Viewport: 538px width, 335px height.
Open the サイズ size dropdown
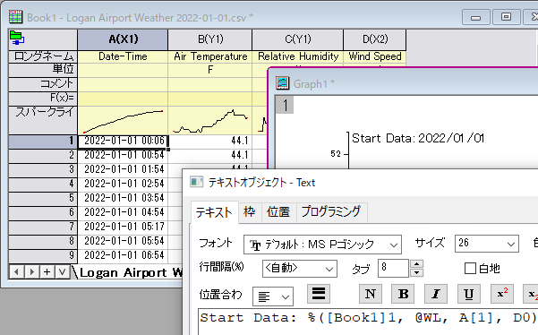487,244
